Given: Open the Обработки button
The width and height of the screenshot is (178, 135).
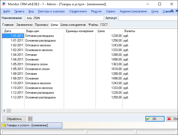Looking at the screenshot, I should (14, 119).
